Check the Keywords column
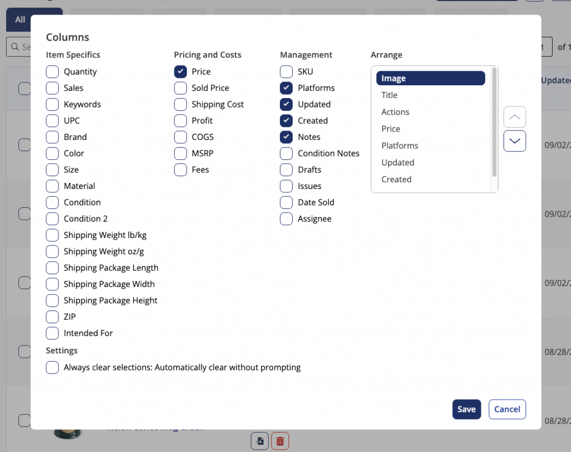Screen dimensions: 571x452 coord(52,104)
